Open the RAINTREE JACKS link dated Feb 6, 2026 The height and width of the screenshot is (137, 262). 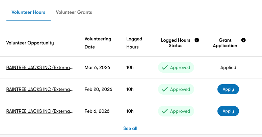tap(40, 111)
